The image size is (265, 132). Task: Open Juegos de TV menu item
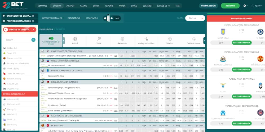(x=164, y=6)
